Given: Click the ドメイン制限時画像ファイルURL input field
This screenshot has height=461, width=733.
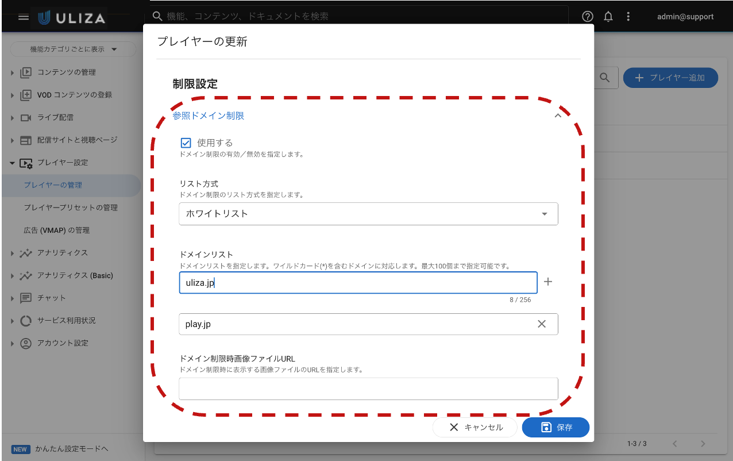Looking at the screenshot, I should [x=368, y=389].
